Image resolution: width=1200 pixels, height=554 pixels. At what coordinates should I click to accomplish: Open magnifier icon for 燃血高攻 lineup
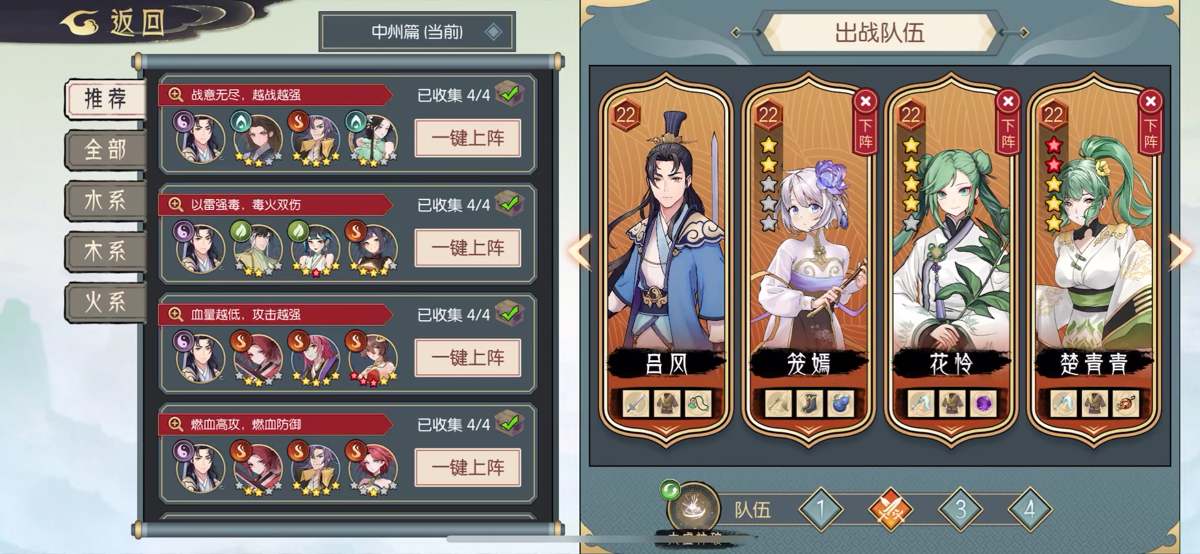pyautogui.click(x=176, y=425)
